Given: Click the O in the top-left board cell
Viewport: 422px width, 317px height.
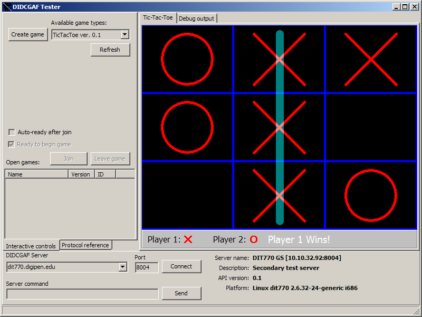Looking at the screenshot, I should click(x=187, y=59).
